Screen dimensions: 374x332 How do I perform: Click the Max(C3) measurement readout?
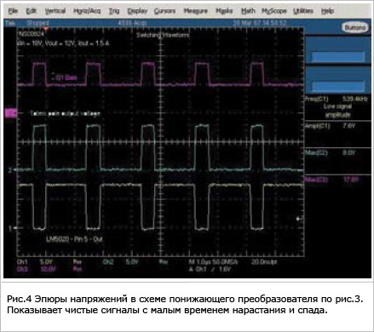point(337,180)
